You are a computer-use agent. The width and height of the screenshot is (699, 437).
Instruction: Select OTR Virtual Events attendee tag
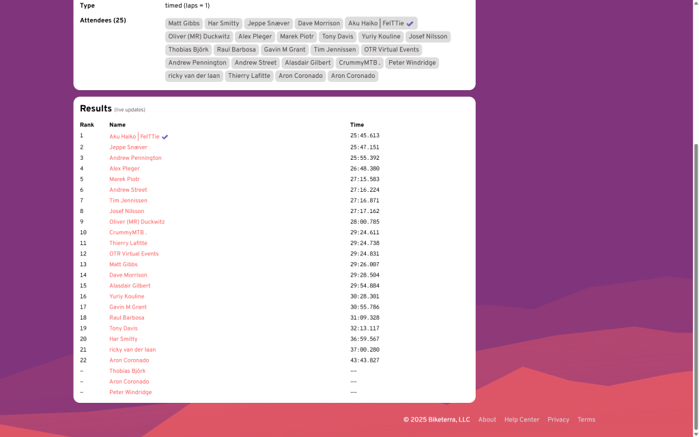[391, 50]
